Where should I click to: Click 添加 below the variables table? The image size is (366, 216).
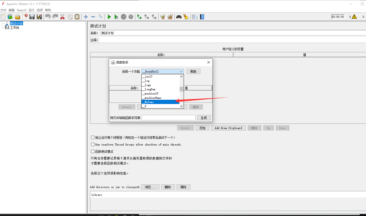202,128
